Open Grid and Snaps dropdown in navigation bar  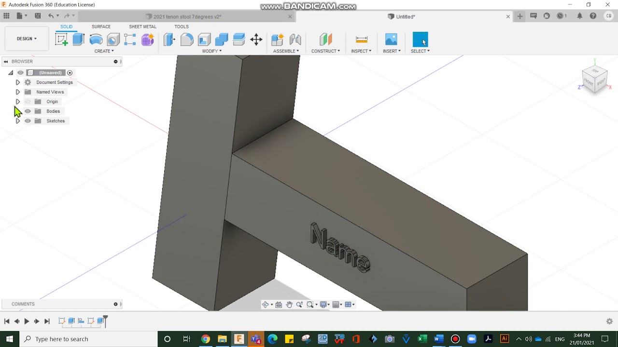tap(337, 305)
